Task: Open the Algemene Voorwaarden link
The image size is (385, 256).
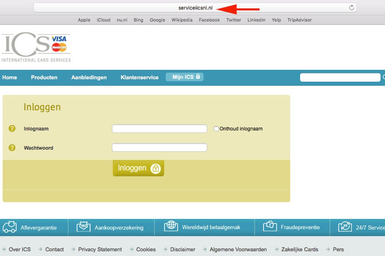Action: pyautogui.click(x=238, y=249)
